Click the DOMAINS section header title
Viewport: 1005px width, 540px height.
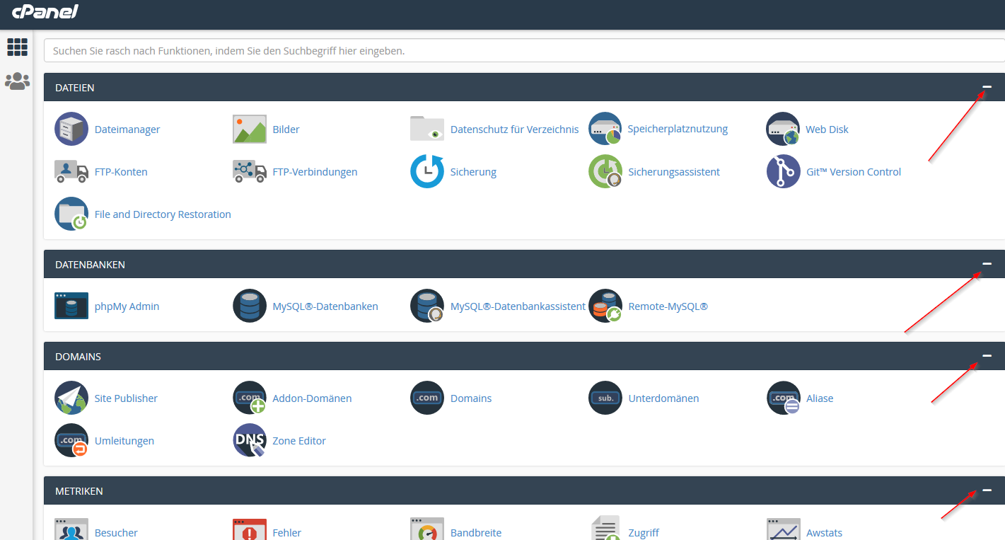[78, 357]
